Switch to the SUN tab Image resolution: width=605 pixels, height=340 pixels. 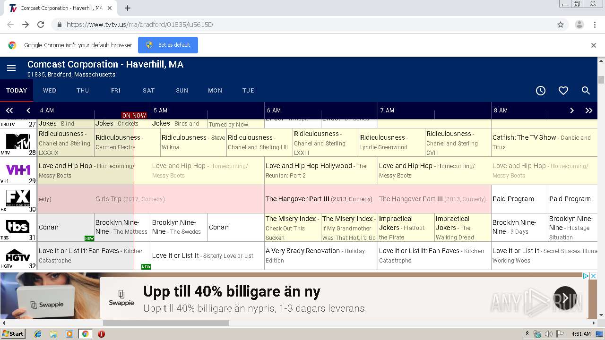point(182,91)
